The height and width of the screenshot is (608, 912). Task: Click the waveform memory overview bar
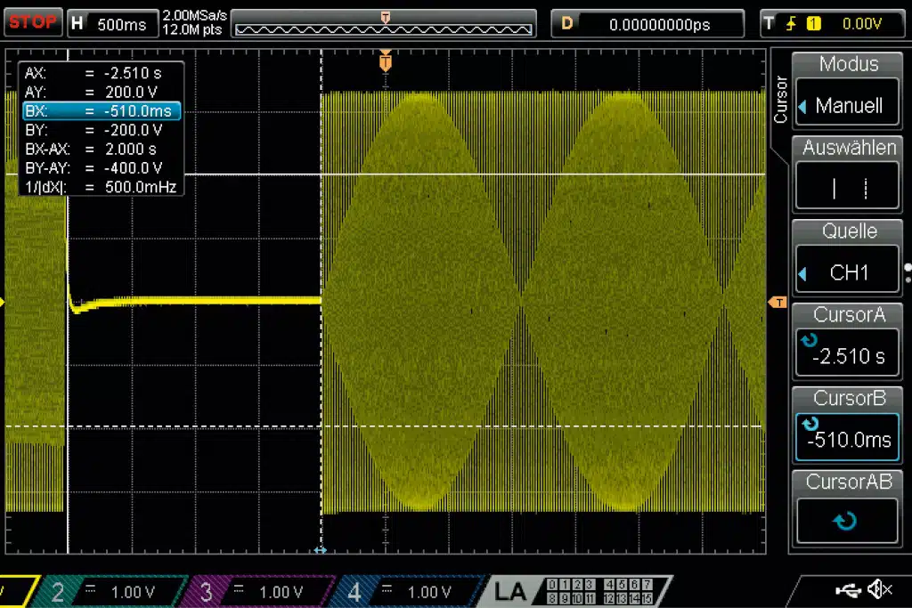click(x=384, y=28)
